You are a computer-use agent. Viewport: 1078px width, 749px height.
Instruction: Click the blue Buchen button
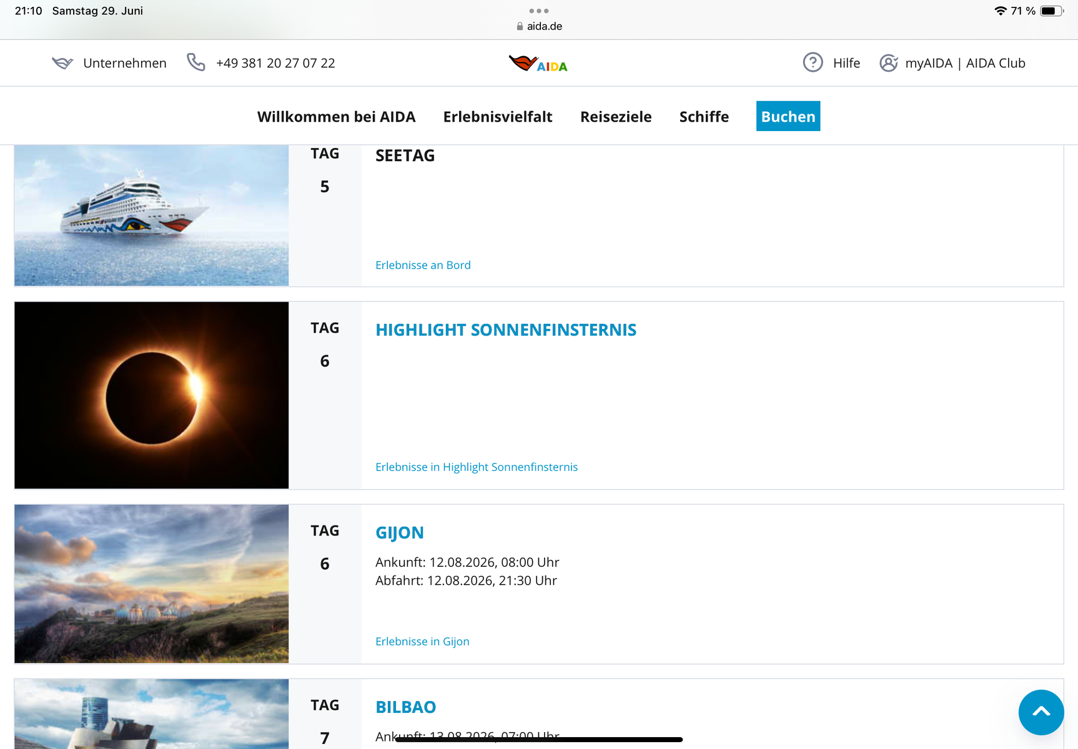(788, 116)
